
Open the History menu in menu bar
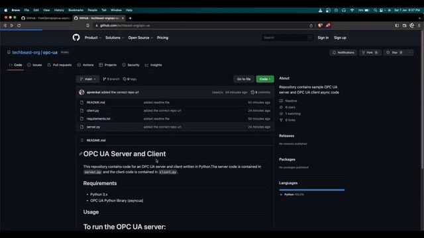59,11
